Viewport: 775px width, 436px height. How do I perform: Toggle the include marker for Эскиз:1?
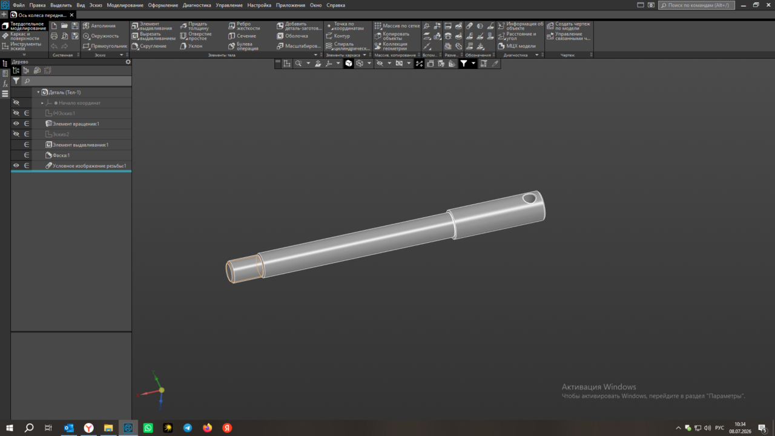pos(27,113)
